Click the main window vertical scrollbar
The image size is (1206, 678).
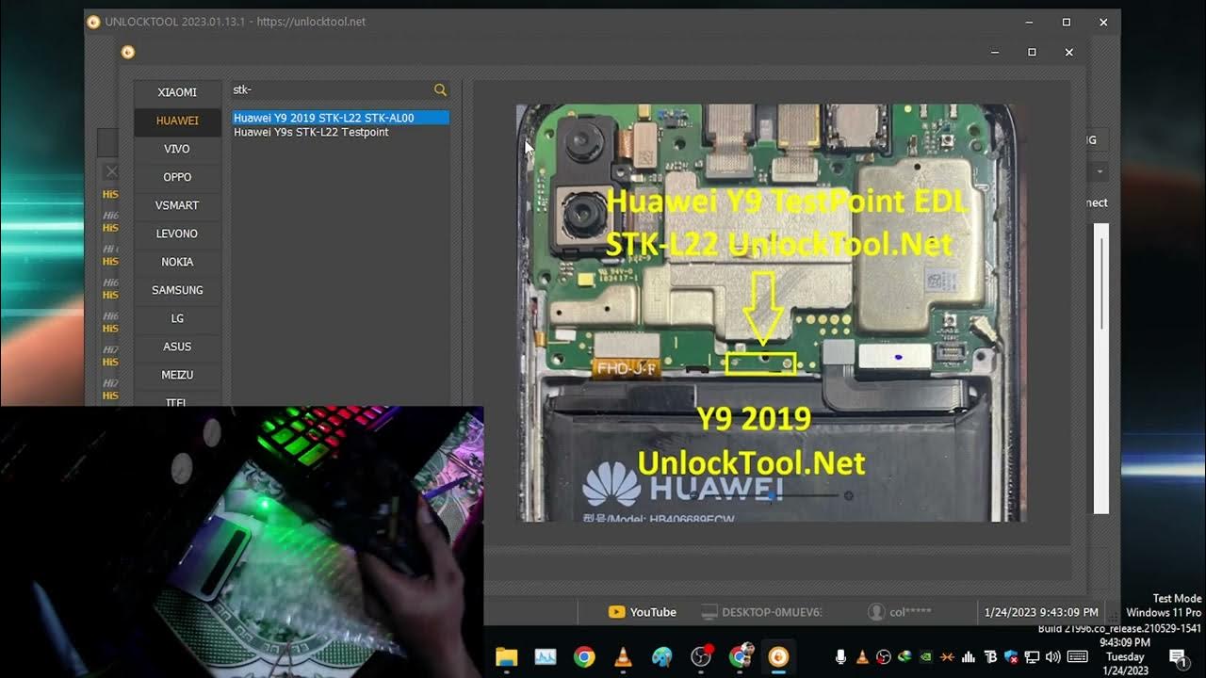pos(1101,367)
